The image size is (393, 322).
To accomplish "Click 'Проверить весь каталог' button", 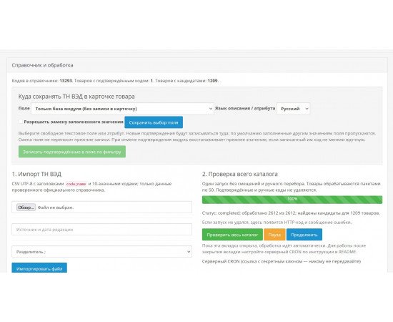I will tap(232, 235).
